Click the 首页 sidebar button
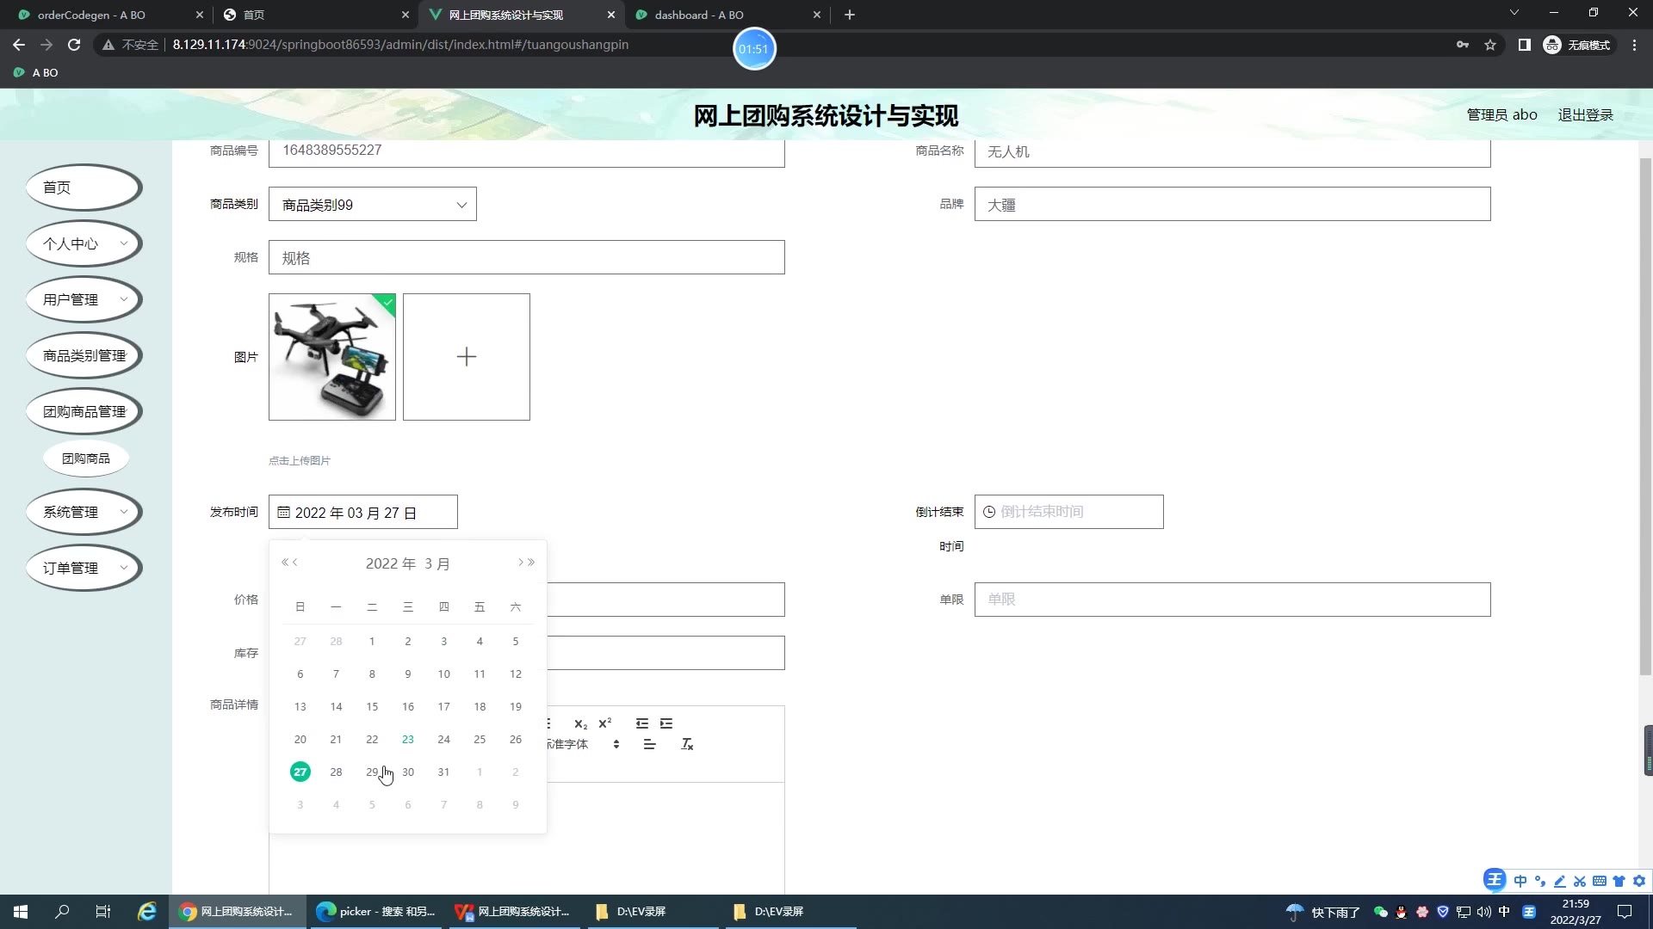The width and height of the screenshot is (1653, 929). (x=84, y=188)
